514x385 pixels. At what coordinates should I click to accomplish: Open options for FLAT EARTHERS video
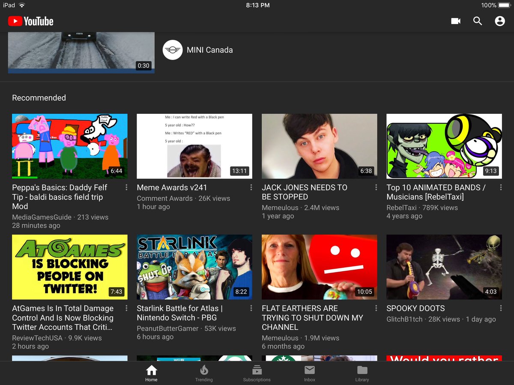[376, 308]
